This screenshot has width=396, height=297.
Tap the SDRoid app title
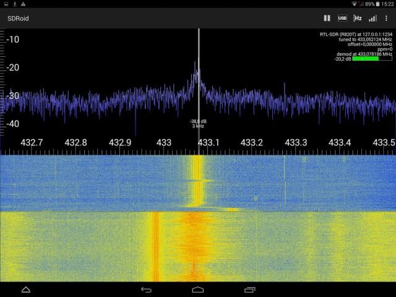coord(18,19)
